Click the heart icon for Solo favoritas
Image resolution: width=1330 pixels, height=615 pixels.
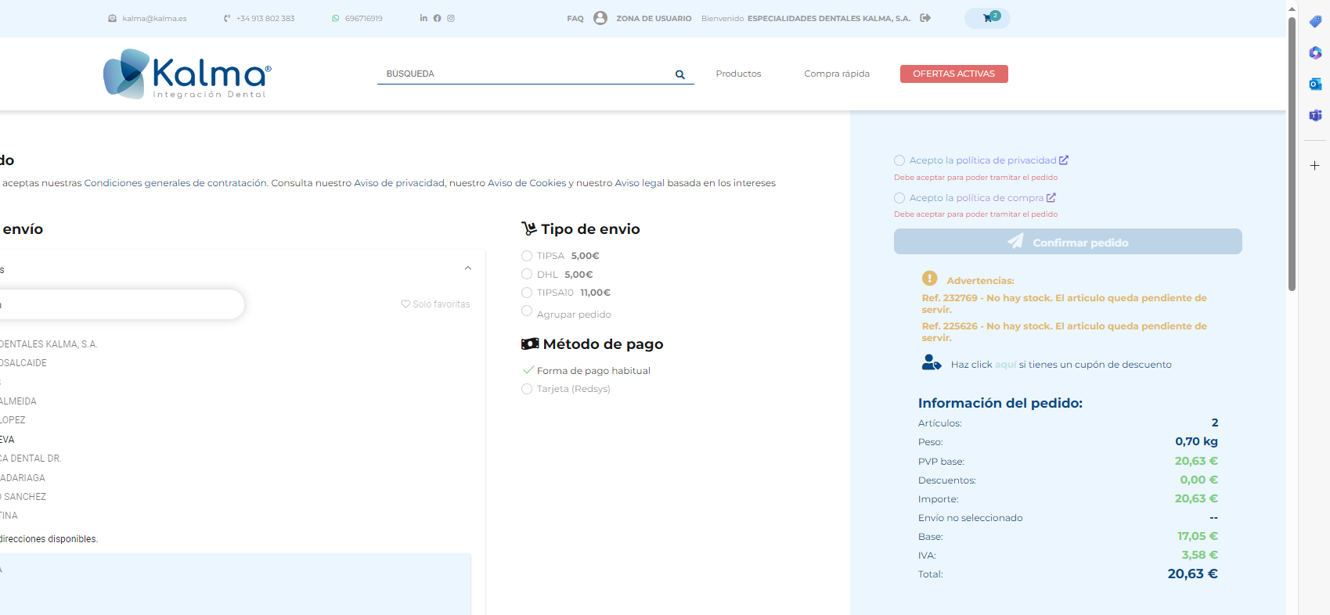tap(405, 304)
